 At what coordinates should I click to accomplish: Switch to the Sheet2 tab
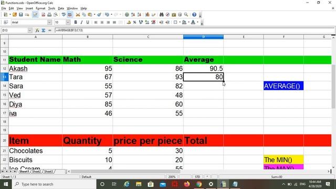point(36,172)
